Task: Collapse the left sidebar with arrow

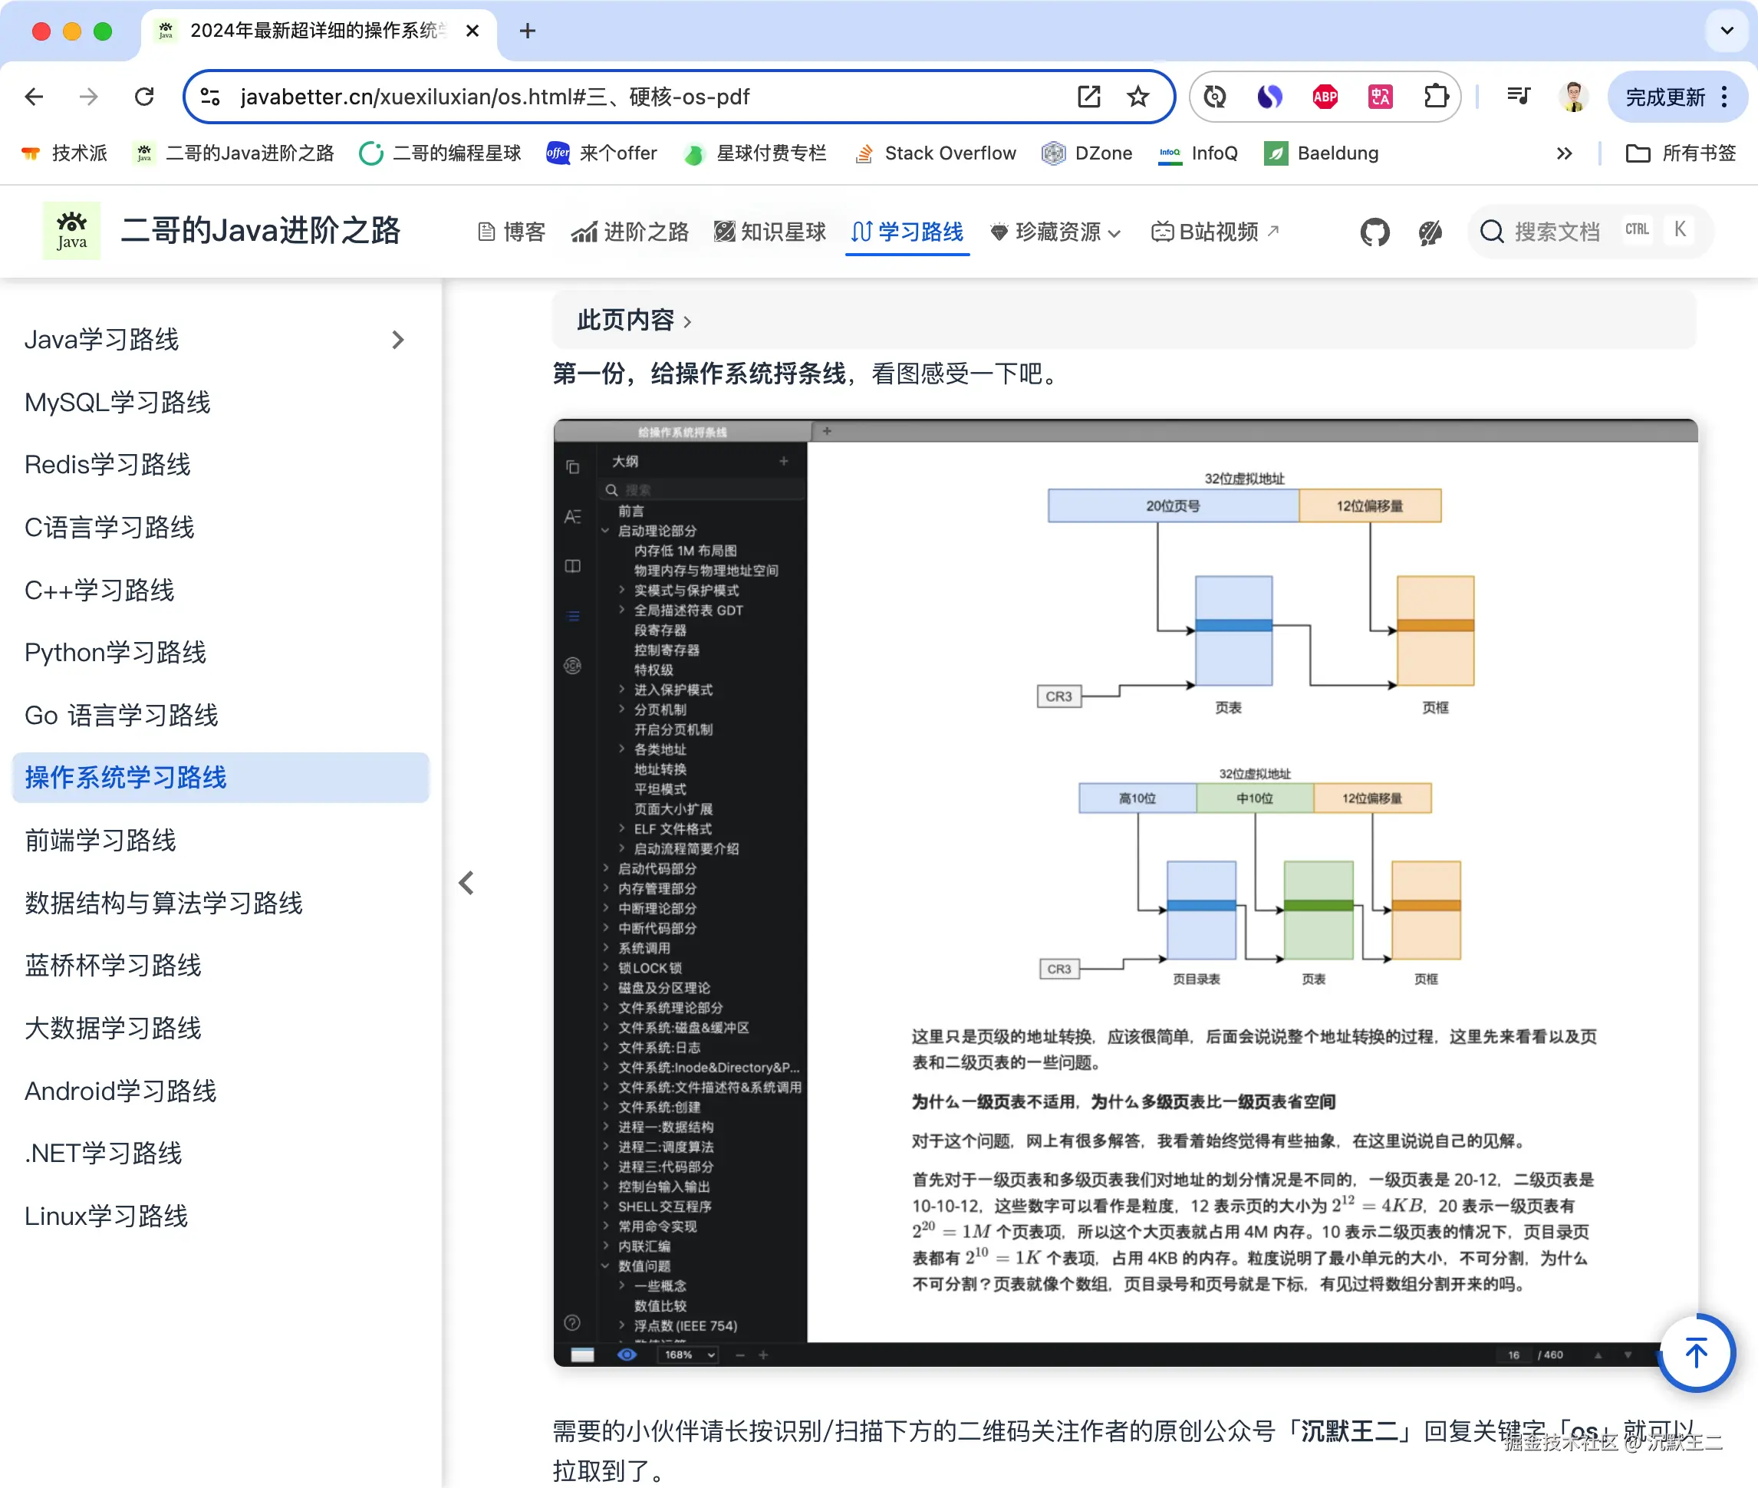Action: (x=466, y=883)
